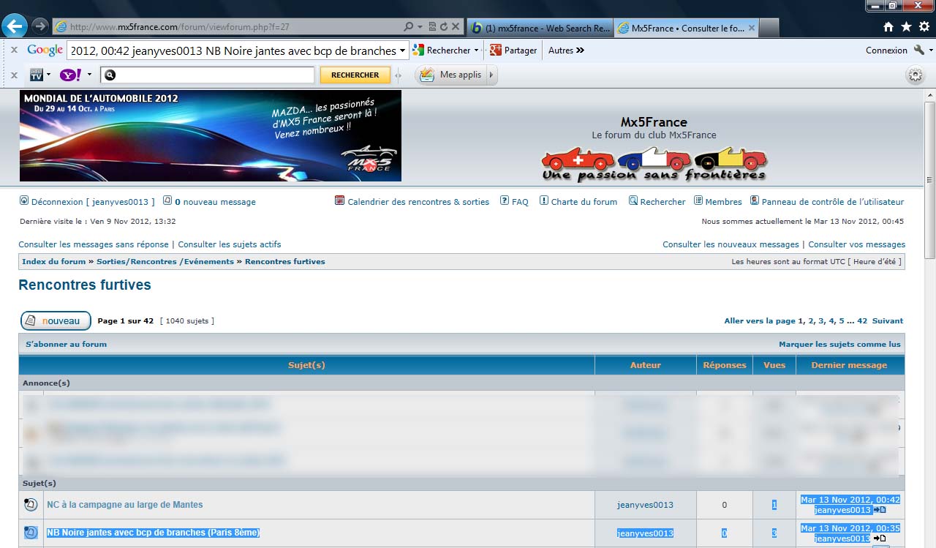Click Marquer les sujets comme lus

click(839, 344)
